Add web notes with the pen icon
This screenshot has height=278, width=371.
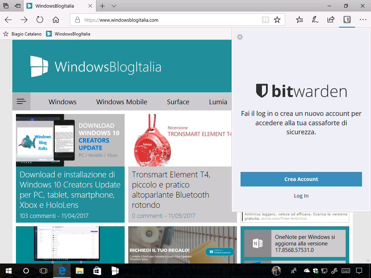click(315, 20)
